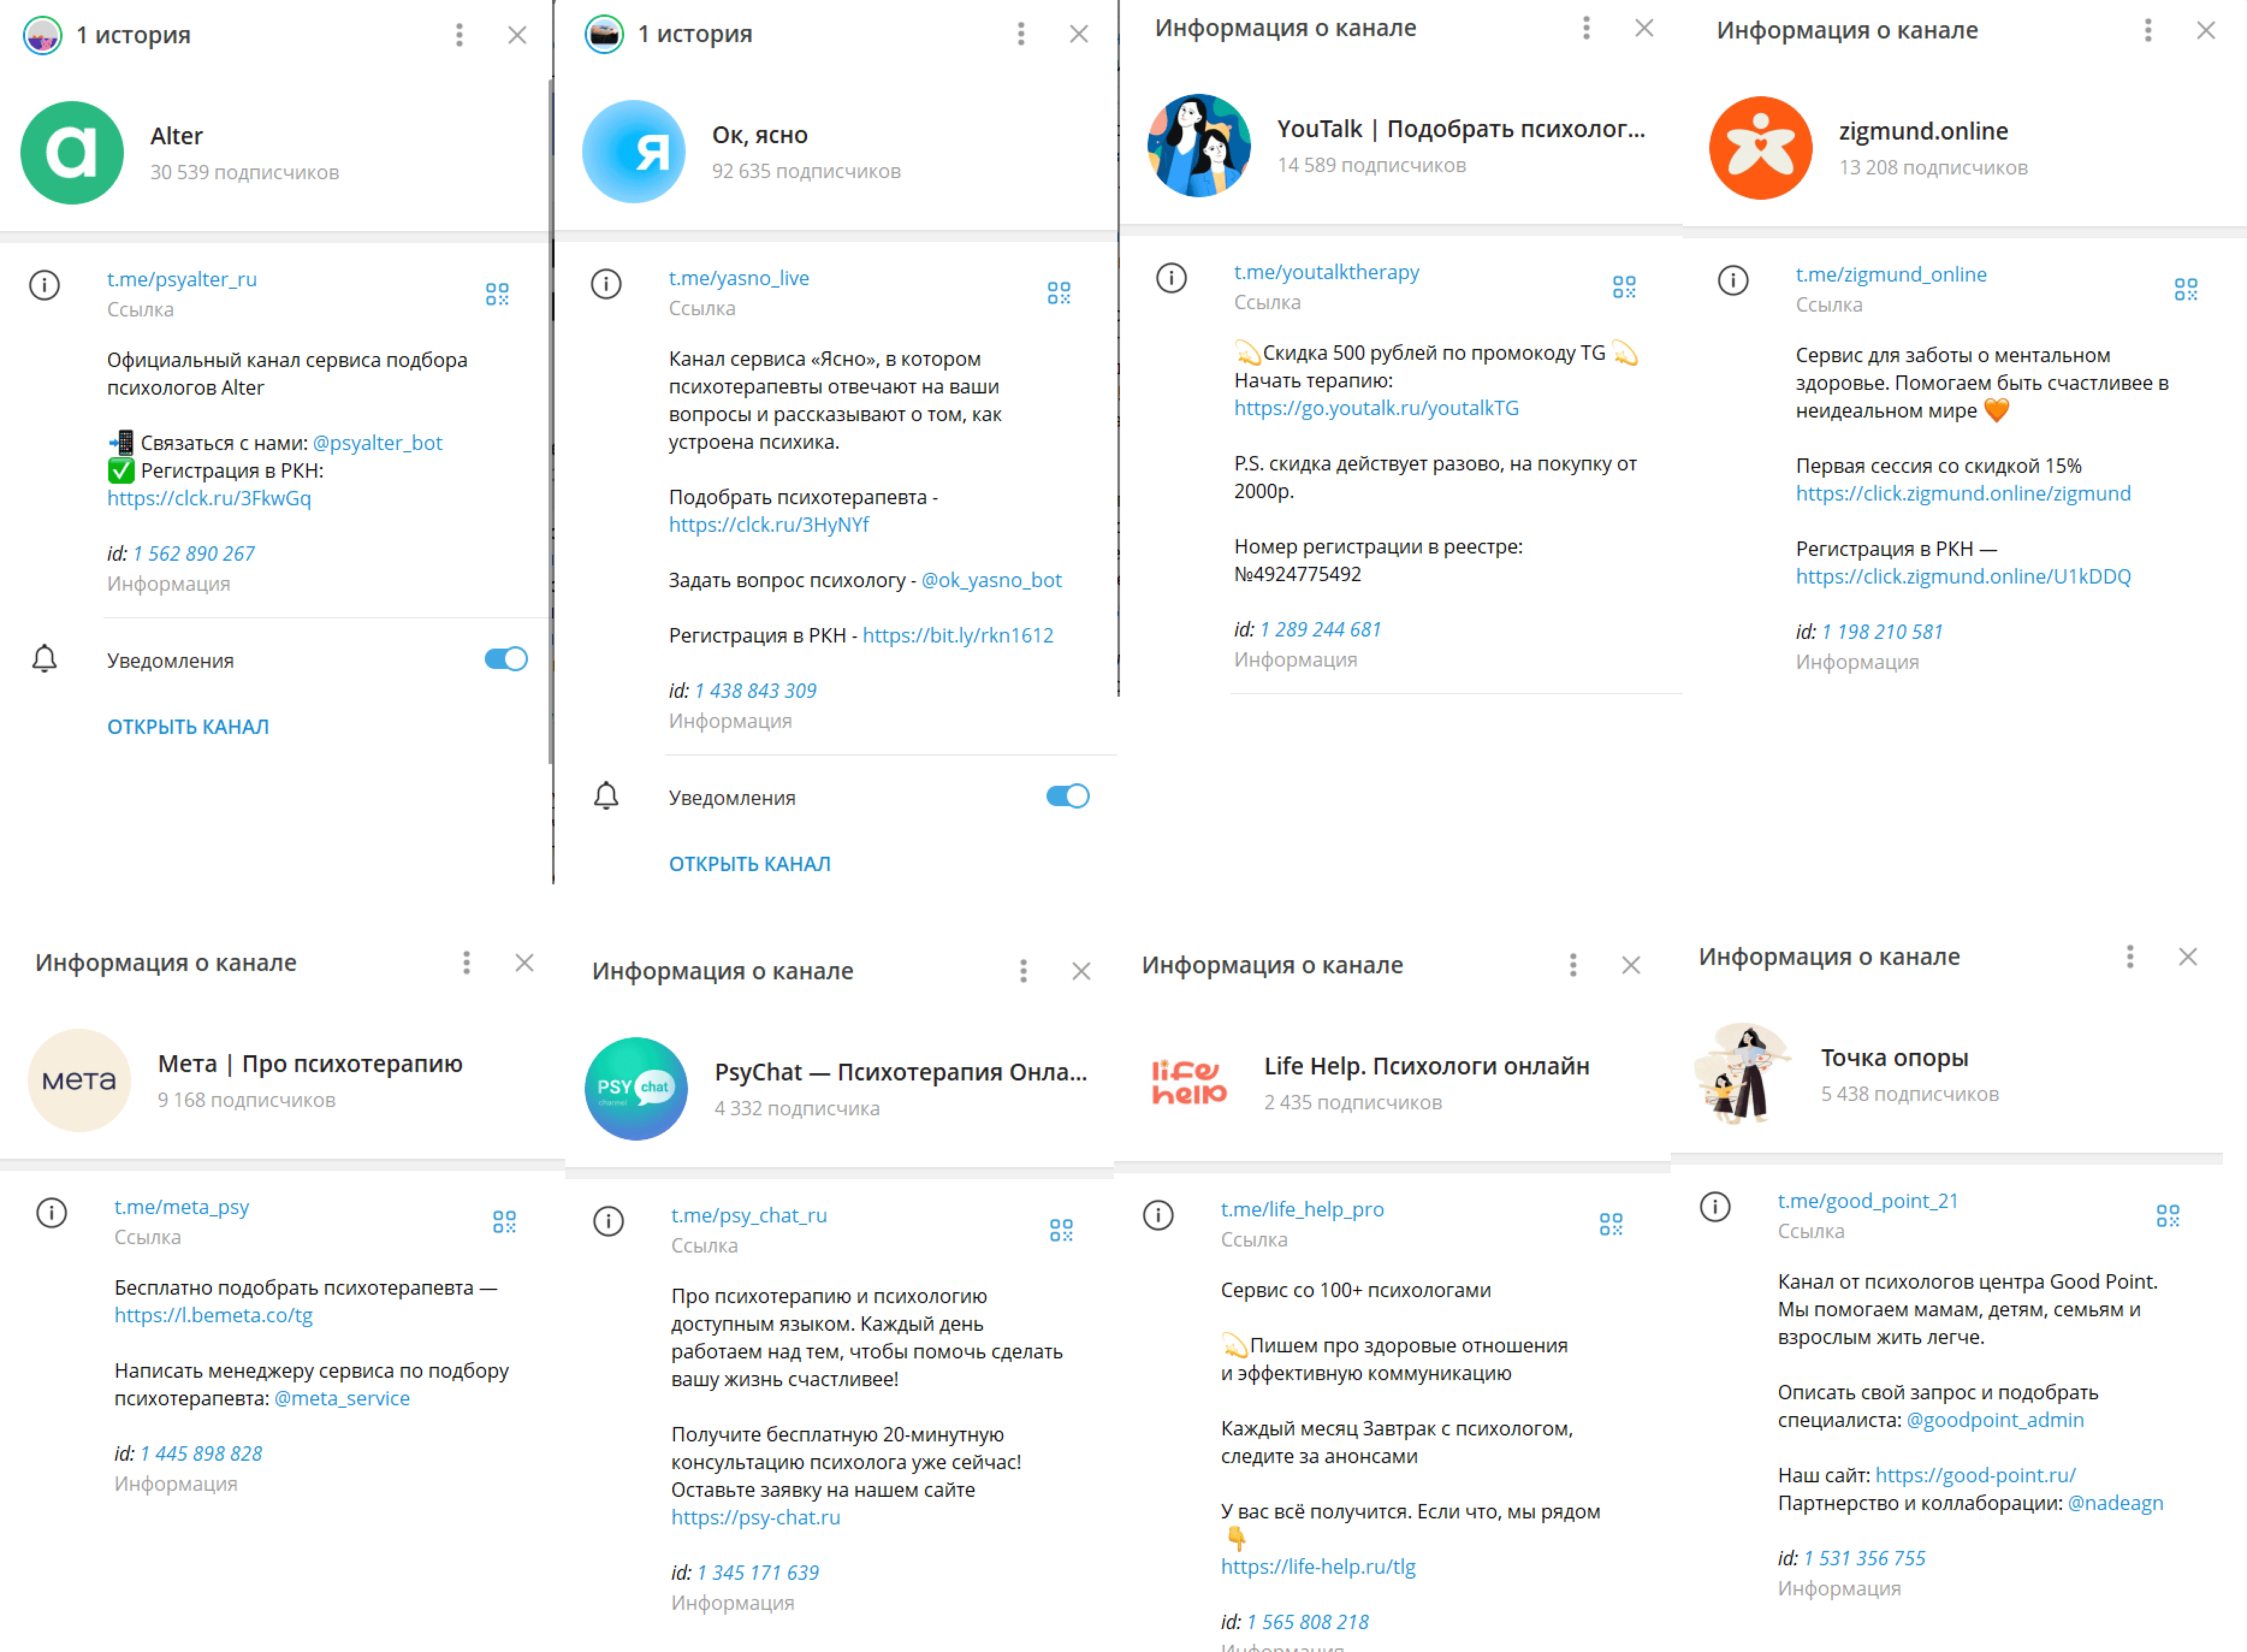Image resolution: width=2247 pixels, height=1652 pixels.
Task: Open the https://l.bemeta.co/tg link
Action: (213, 1315)
